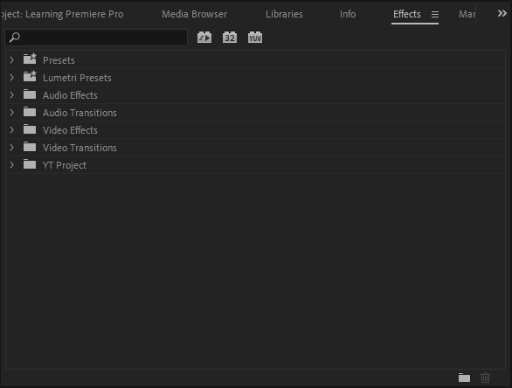Select the Presets star folder icon
512x388 pixels.
pos(30,59)
